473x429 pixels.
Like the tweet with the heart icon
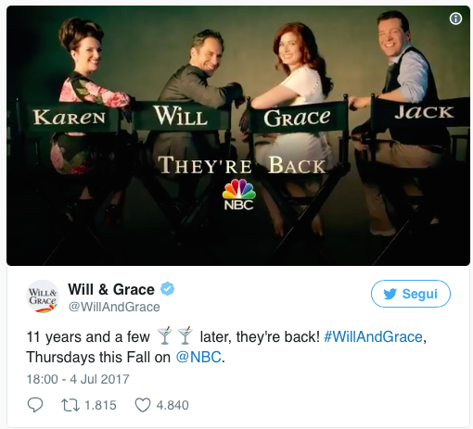point(143,405)
